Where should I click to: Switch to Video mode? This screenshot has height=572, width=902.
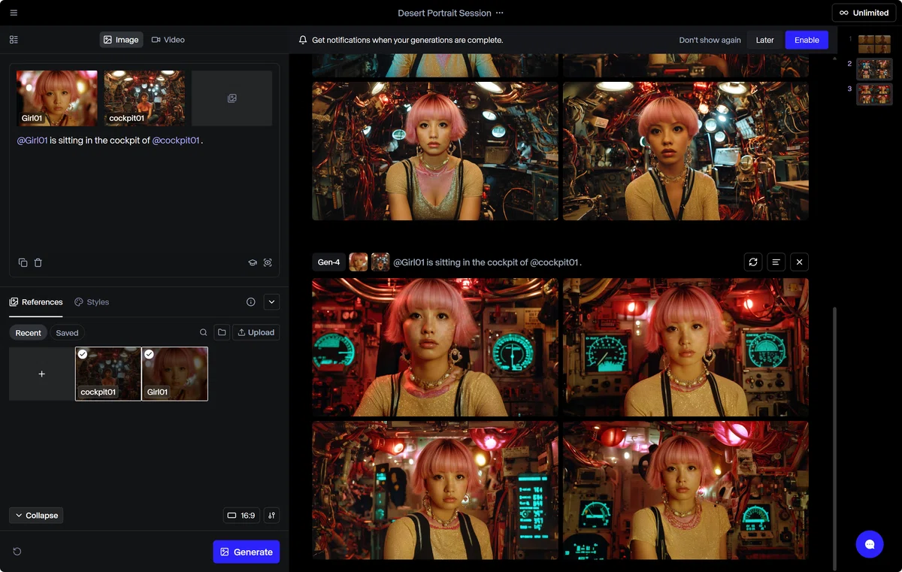168,40
